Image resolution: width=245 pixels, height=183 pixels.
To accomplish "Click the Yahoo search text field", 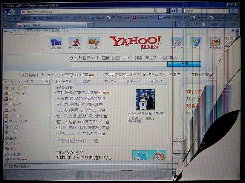I will [x=118, y=64].
